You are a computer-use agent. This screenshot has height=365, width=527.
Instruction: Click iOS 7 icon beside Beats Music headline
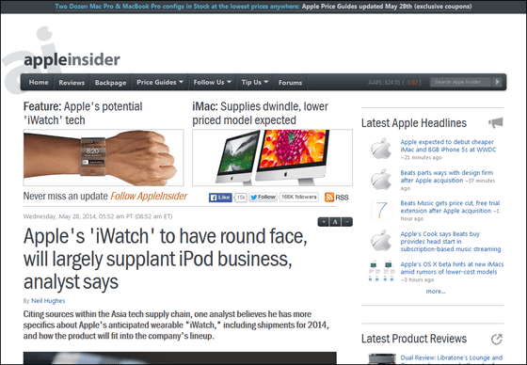tap(381, 210)
